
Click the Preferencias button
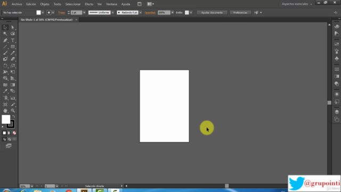240,13
